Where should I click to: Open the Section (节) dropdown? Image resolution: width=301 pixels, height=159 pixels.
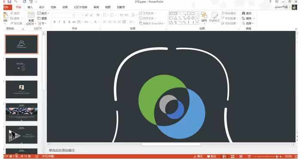point(42,23)
